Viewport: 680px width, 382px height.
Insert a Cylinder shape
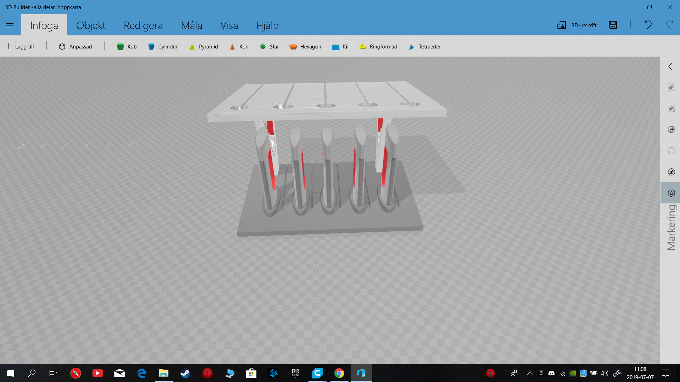tap(163, 46)
